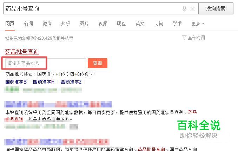Go to the 视频 tab
Screen dimensions: 238x151
[x=103, y=24]
